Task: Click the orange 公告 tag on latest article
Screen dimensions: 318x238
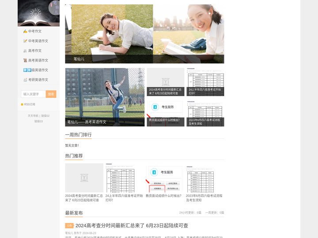Action: [x=69, y=226]
